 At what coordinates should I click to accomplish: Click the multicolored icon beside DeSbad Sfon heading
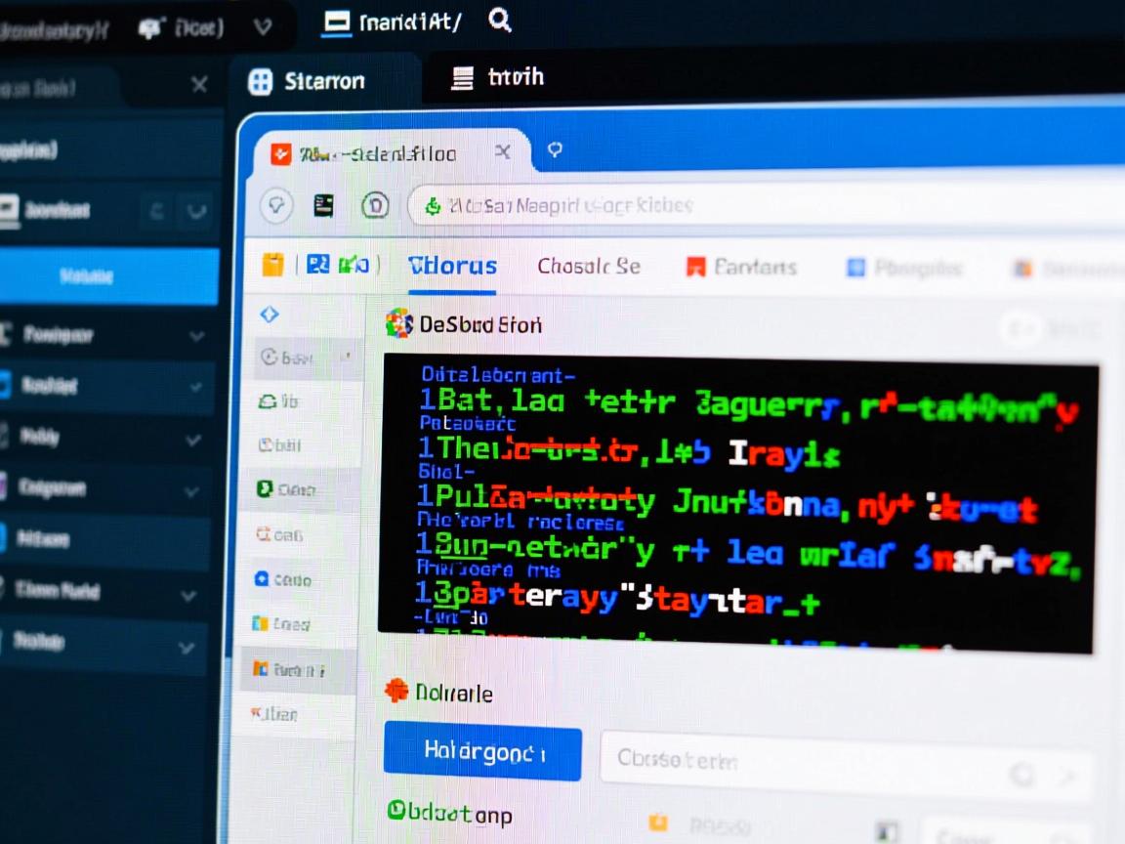pyautogui.click(x=398, y=323)
